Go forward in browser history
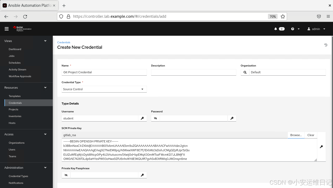Image resolution: width=333 pixels, height=188 pixels. pyautogui.click(x=16, y=16)
